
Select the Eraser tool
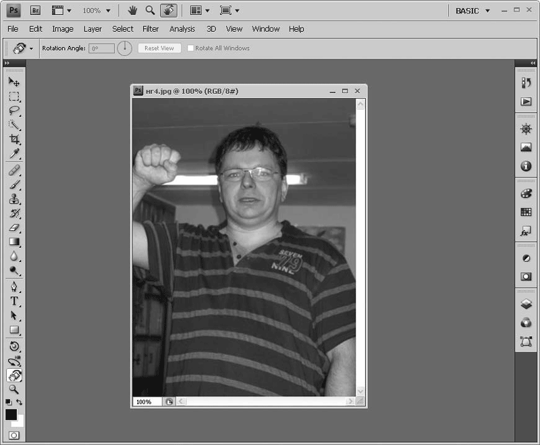point(13,228)
